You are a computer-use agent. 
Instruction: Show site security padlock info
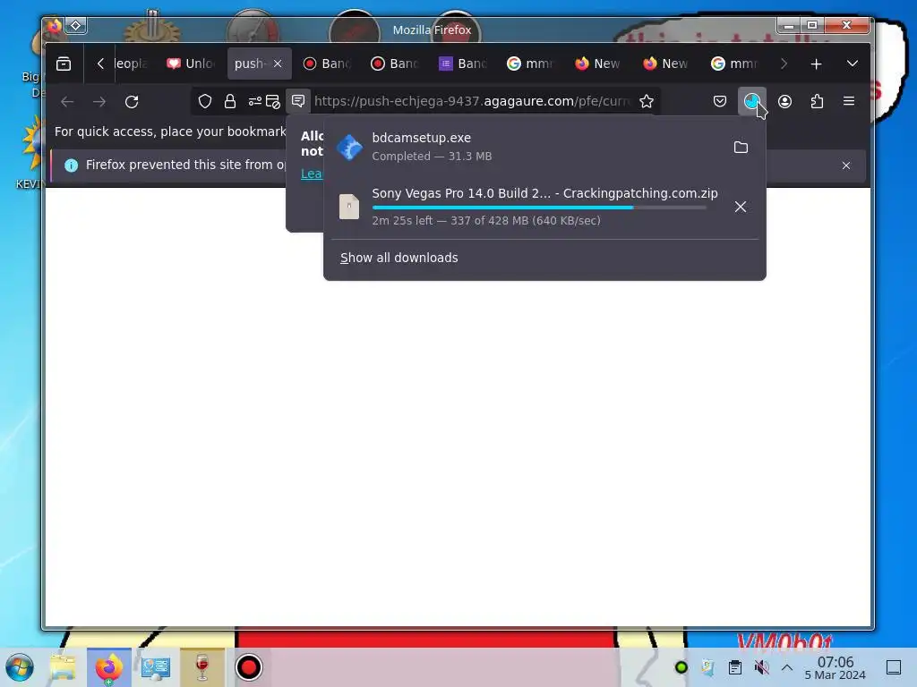pyautogui.click(x=230, y=102)
